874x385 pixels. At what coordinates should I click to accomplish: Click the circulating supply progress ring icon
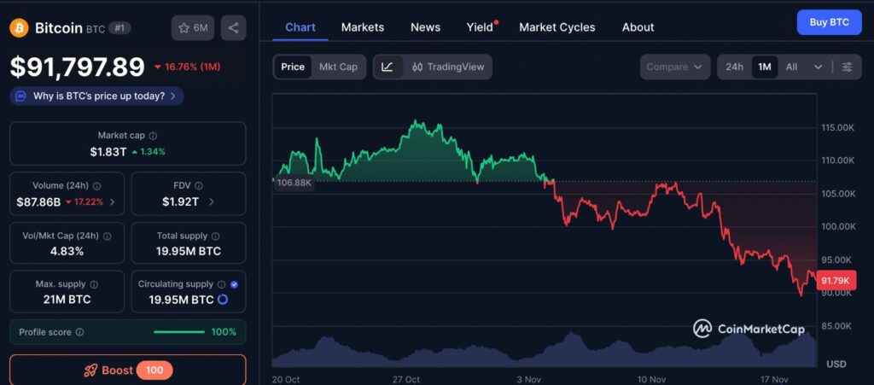pyautogui.click(x=223, y=300)
